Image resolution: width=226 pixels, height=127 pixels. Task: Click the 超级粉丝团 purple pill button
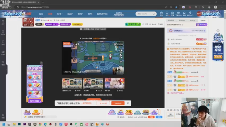[x=65, y=24]
